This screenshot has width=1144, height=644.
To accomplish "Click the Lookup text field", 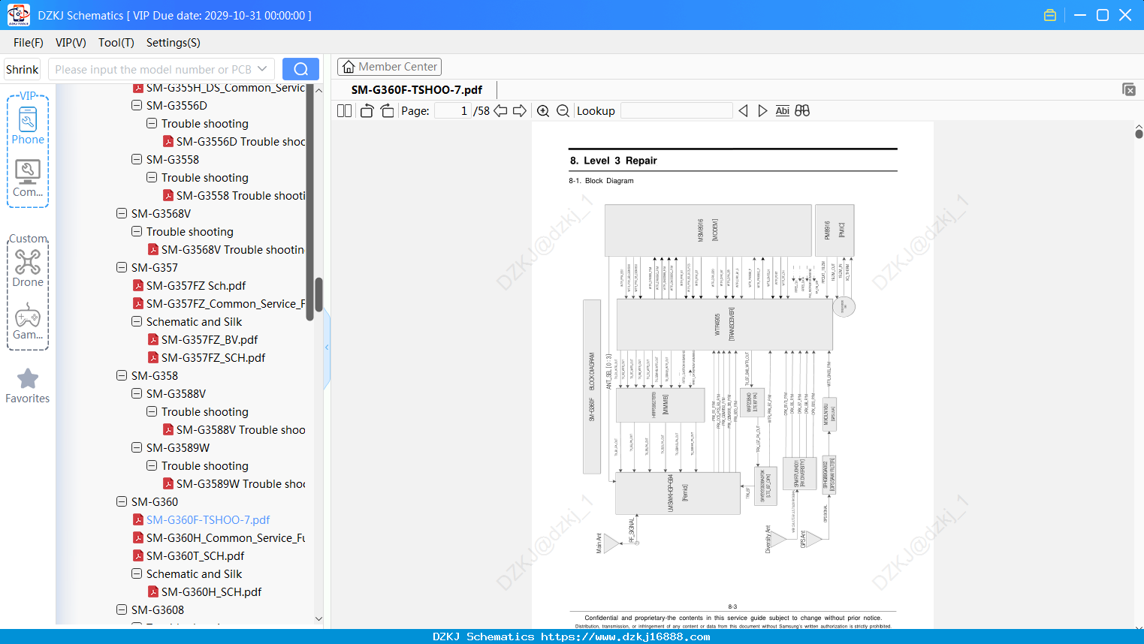I will point(677,111).
